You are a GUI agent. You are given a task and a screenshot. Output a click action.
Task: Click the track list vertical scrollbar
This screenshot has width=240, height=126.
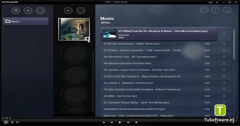234,44
